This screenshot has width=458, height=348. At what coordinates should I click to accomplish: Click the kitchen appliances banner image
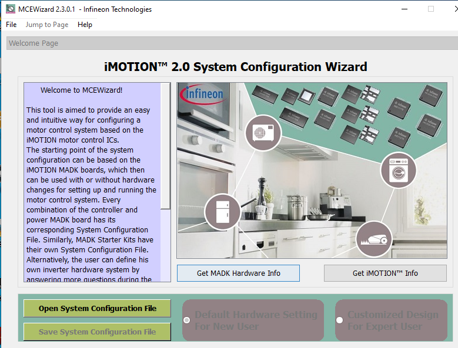312,171
